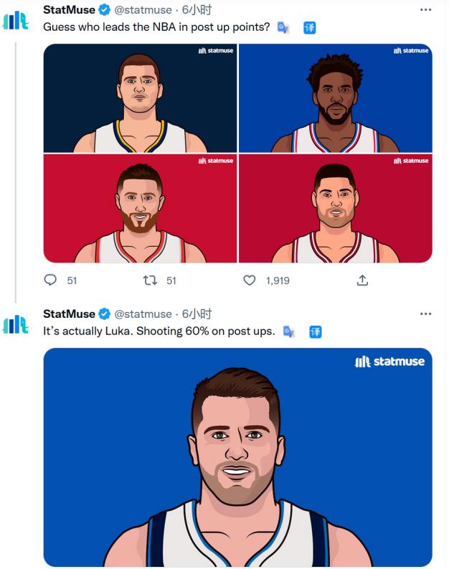Click the blue 译 translate icon on the first tweet
The image size is (449, 569).
pos(309,27)
